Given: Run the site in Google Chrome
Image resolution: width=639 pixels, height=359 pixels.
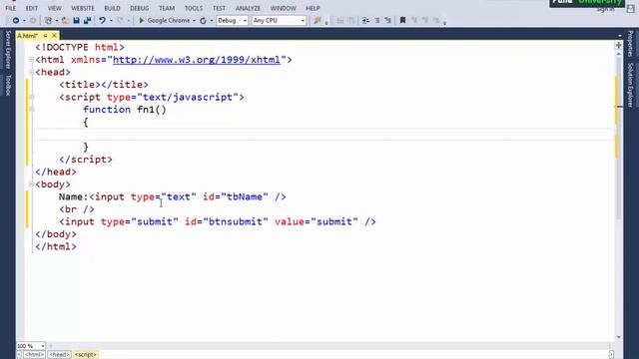Looking at the screenshot, I should 169,20.
